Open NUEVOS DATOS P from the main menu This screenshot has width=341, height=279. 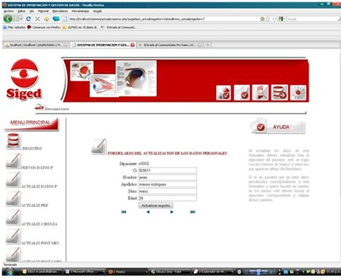37,168
